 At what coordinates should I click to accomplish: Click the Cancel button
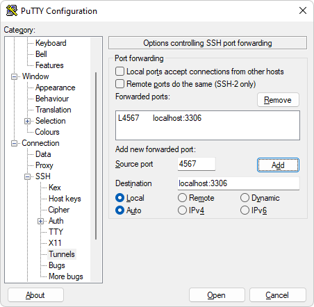pos(277,295)
